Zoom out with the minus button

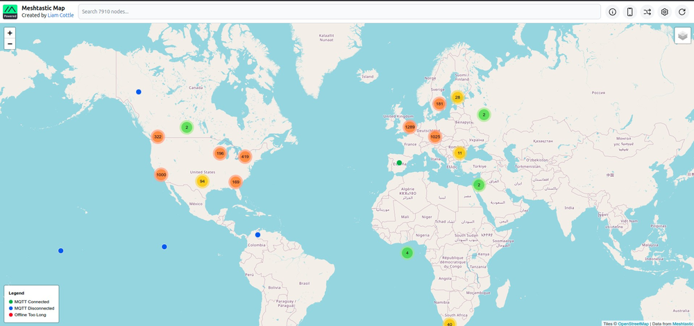pos(10,44)
